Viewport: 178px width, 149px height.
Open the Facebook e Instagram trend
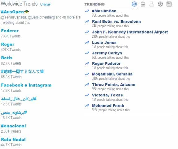click(x=26, y=85)
